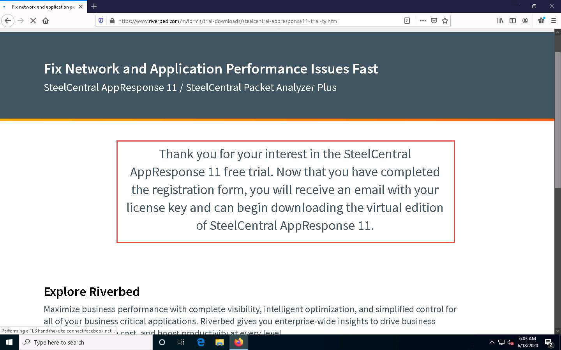Select the Fix network and application tab
The width and height of the screenshot is (561, 350).
[43, 7]
